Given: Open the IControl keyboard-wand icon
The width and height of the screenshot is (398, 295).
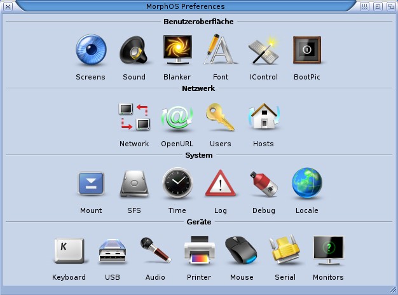Looking at the screenshot, I should coord(264,50).
